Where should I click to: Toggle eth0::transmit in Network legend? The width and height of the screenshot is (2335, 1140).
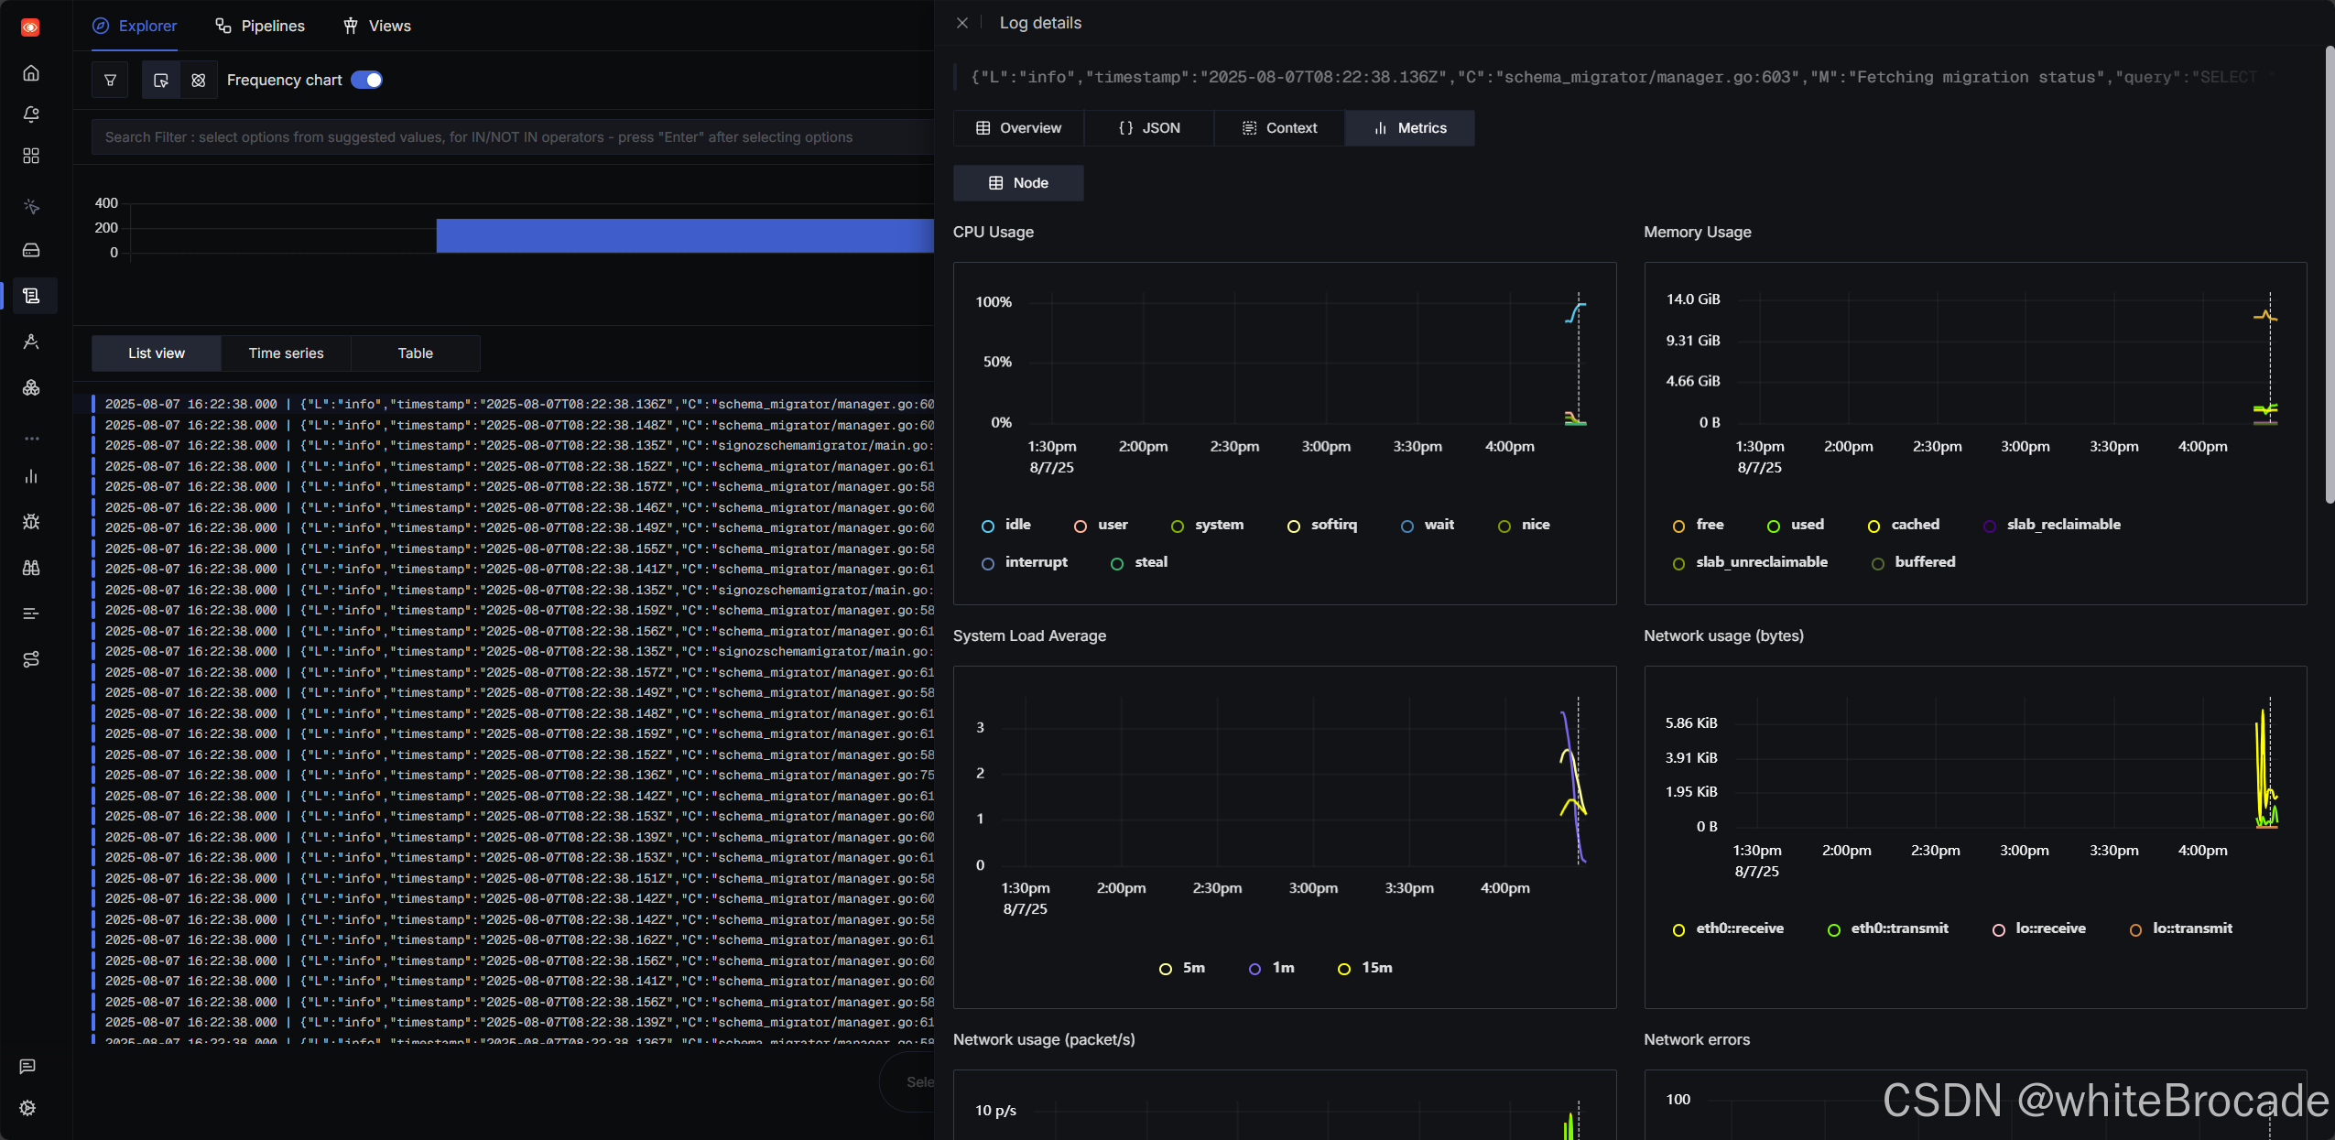pyautogui.click(x=1888, y=928)
